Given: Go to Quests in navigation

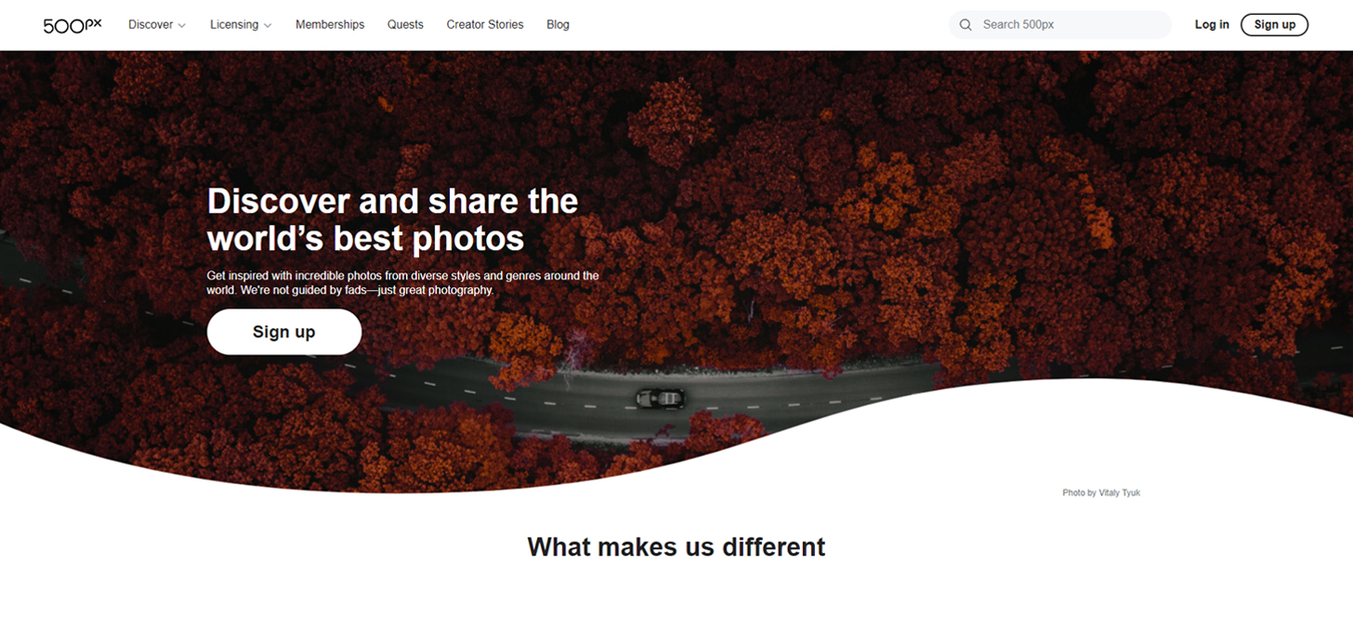Looking at the screenshot, I should coord(405,25).
